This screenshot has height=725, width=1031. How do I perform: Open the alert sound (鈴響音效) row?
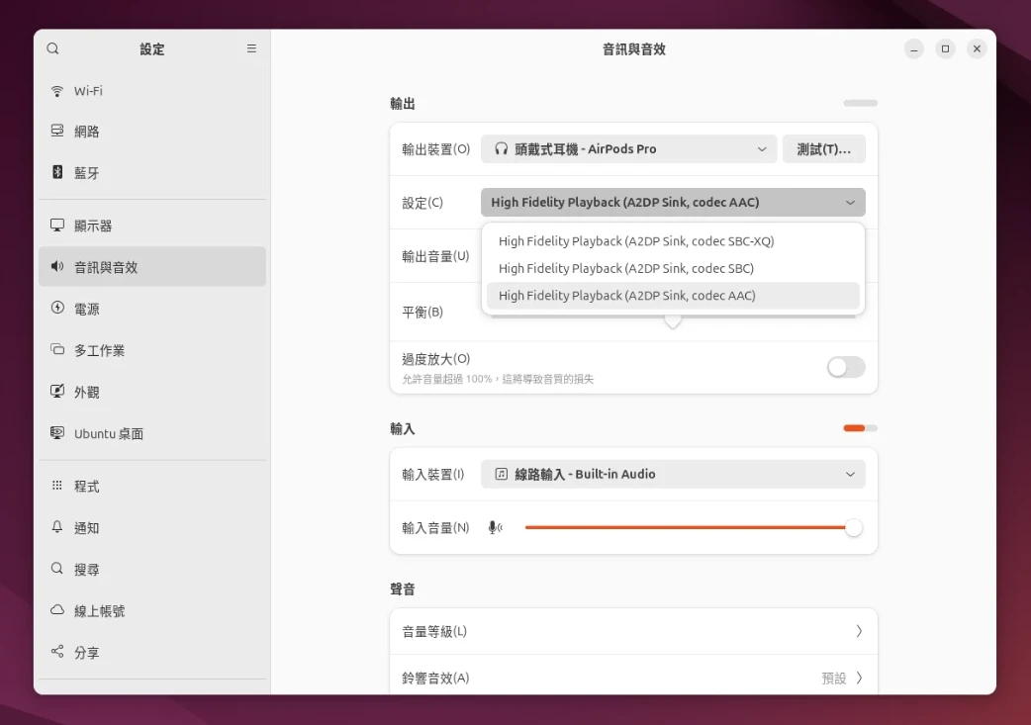(x=633, y=678)
